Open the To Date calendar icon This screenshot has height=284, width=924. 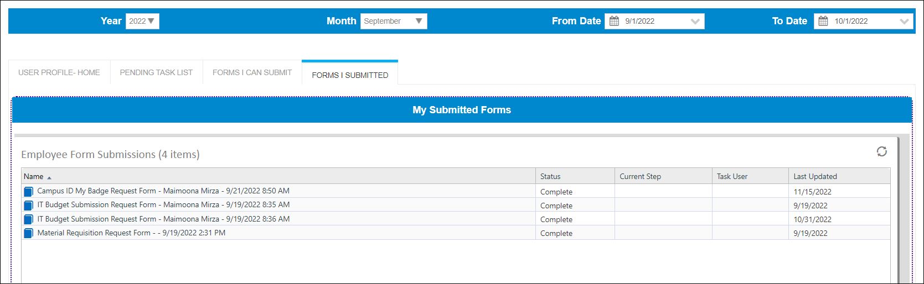pos(823,21)
